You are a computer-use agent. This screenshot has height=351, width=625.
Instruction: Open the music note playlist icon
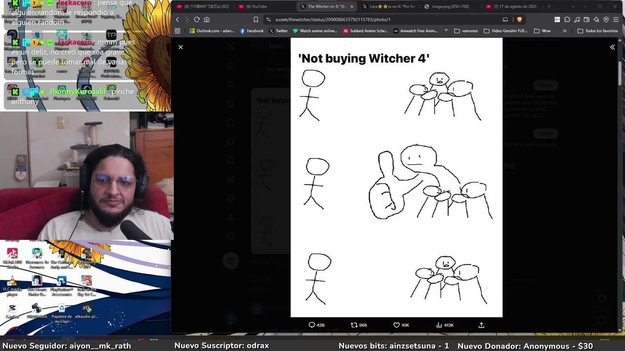577,19
